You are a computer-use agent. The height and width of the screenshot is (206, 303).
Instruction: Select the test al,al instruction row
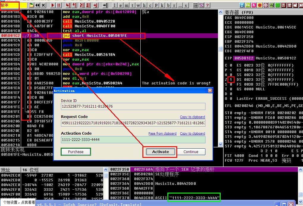(109, 31)
